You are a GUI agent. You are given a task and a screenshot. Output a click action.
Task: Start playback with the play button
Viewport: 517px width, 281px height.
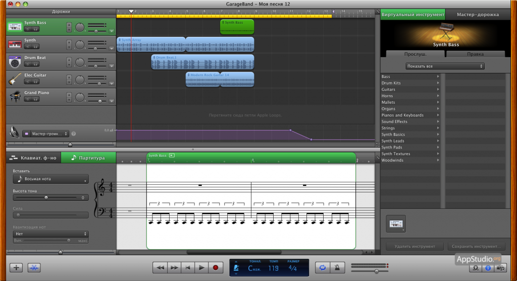[x=201, y=268]
